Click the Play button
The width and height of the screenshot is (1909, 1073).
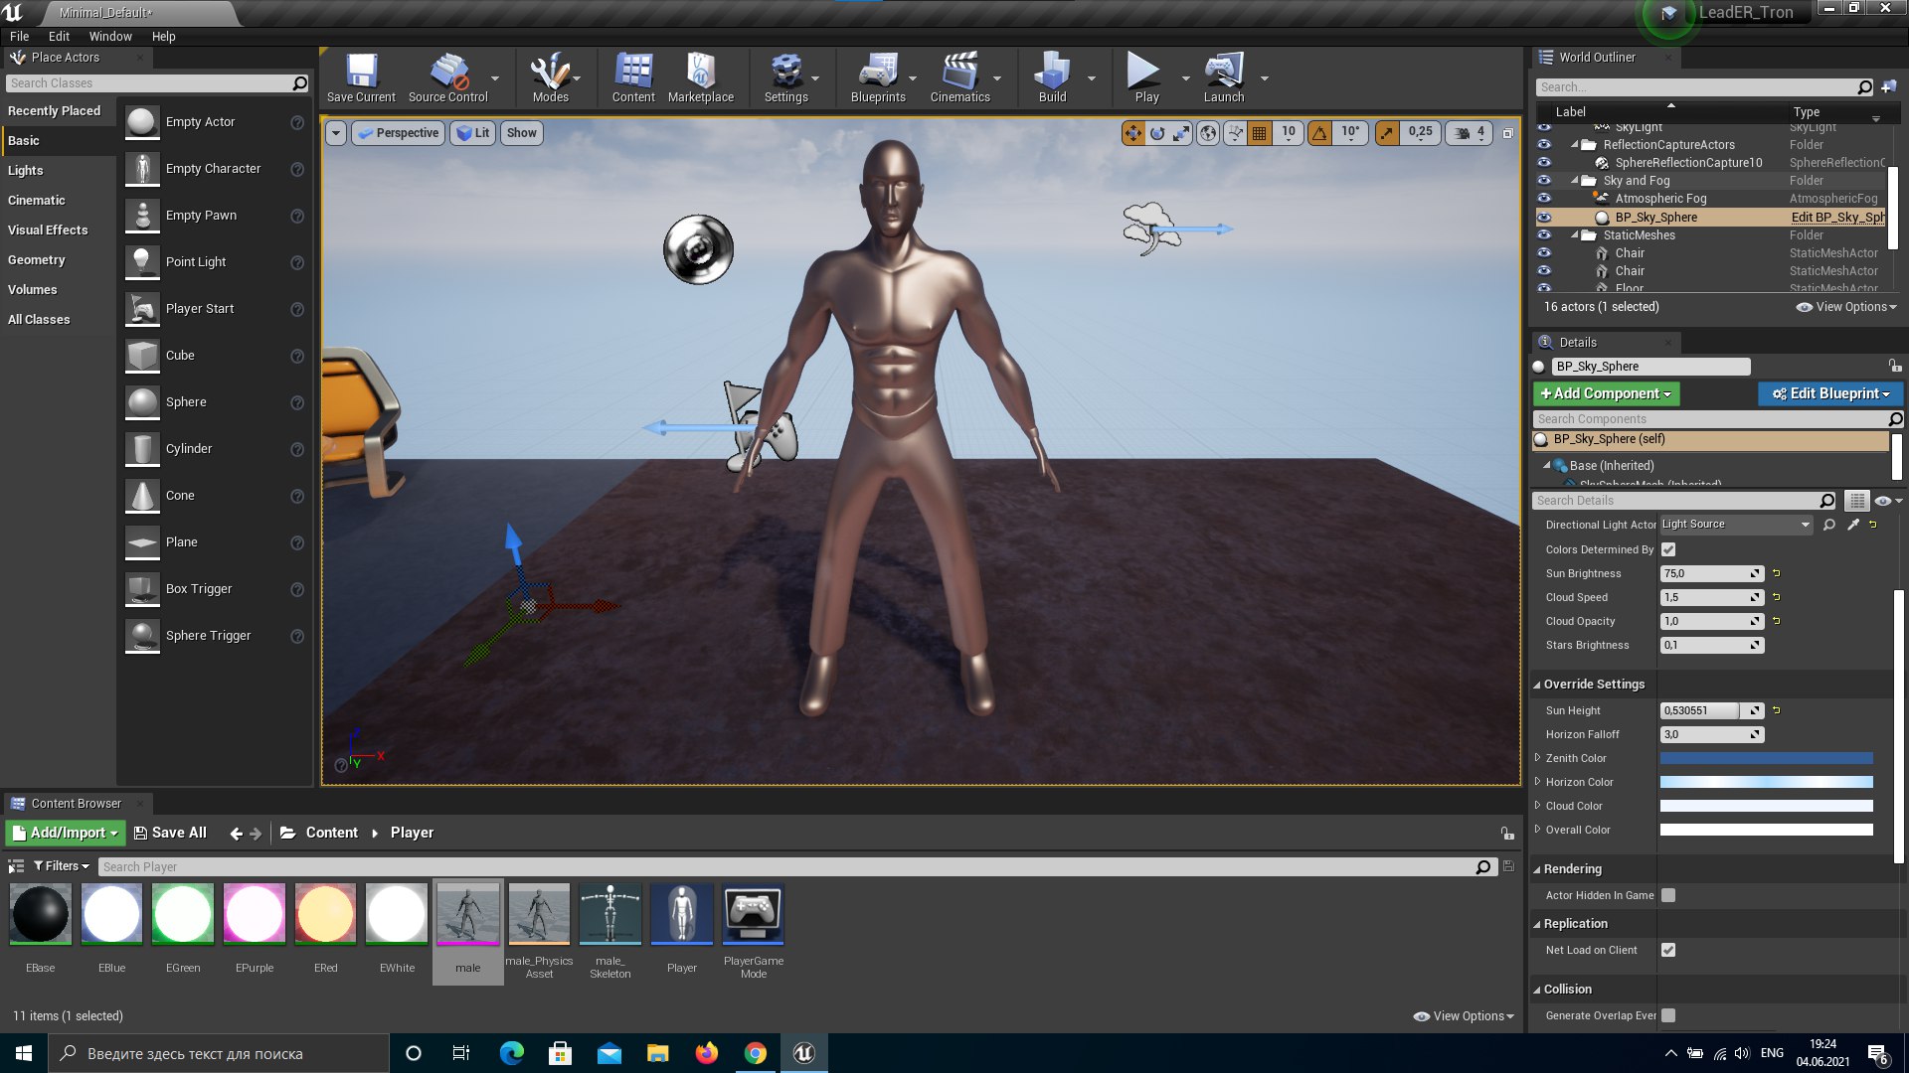1146,77
